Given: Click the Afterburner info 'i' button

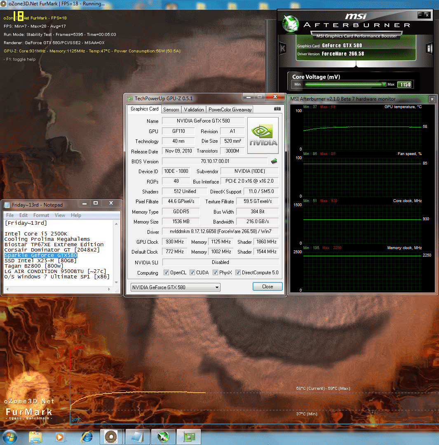Looking at the screenshot, I should coord(430,49).
